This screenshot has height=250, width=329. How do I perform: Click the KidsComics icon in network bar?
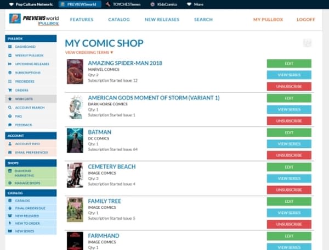coord(152,4)
